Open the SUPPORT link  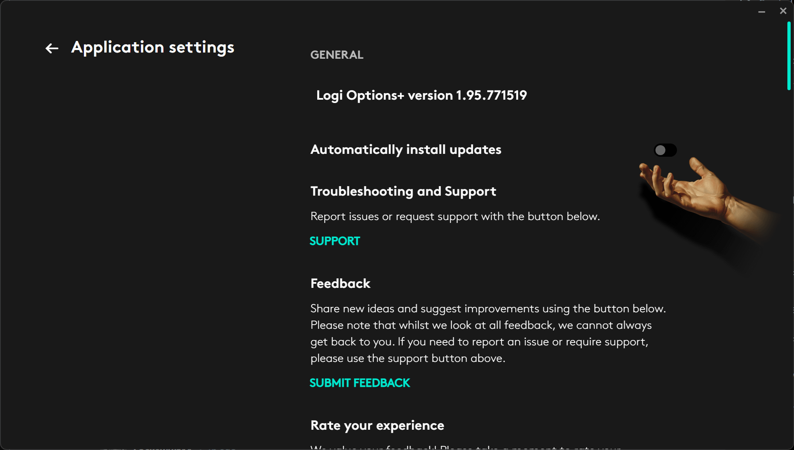(335, 241)
